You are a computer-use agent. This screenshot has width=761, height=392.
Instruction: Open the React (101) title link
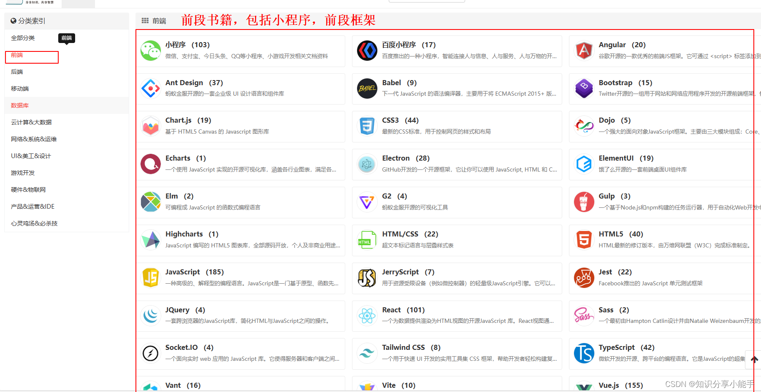403,310
